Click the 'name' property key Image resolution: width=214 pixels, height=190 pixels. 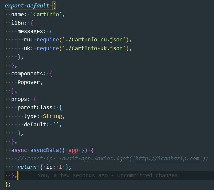(17, 14)
